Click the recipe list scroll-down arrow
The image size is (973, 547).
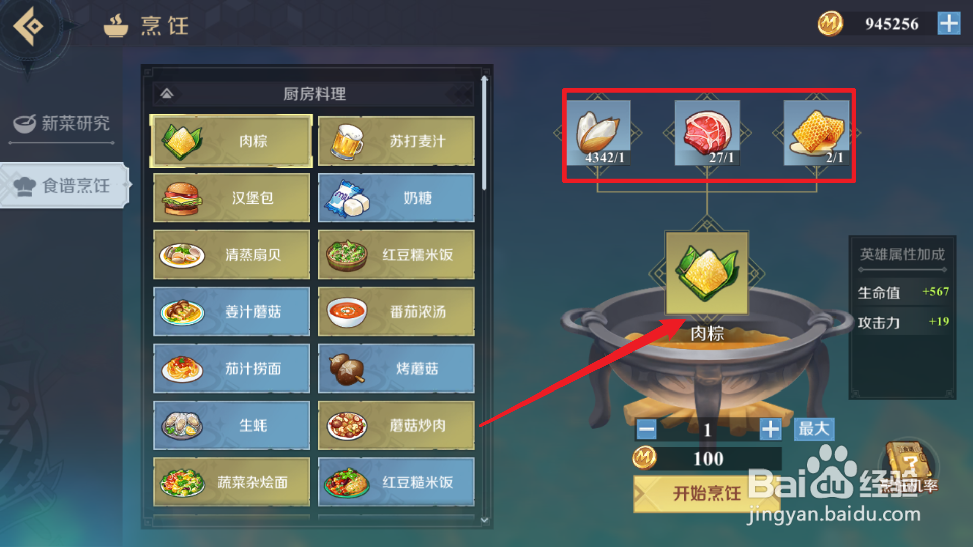[484, 520]
